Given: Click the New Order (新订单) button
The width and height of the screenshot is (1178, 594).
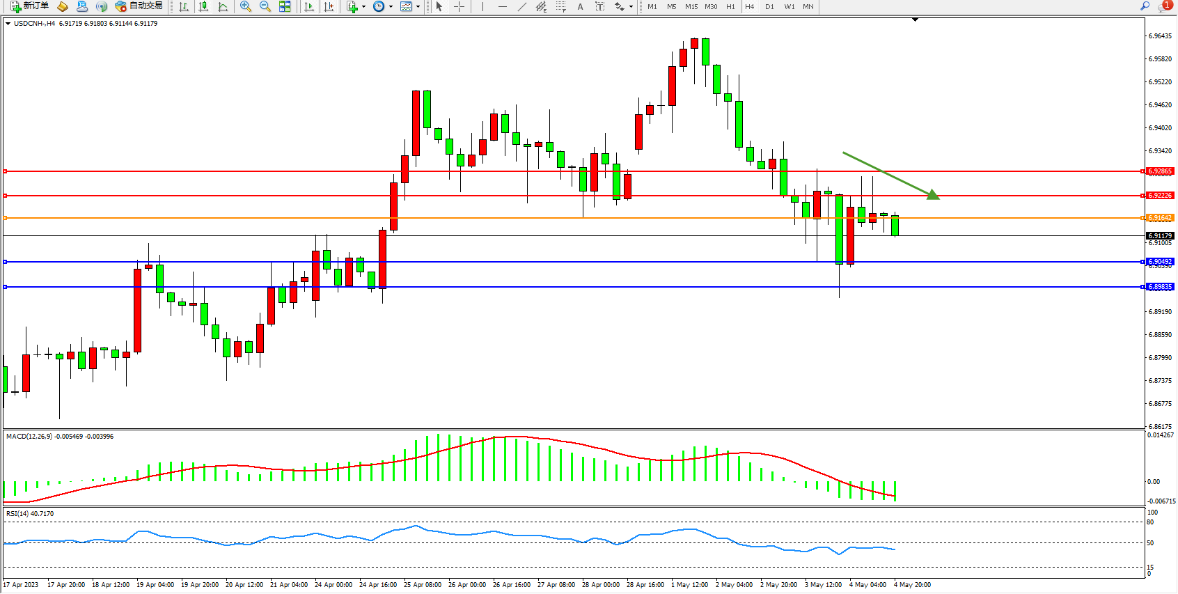Looking at the screenshot, I should point(29,6).
